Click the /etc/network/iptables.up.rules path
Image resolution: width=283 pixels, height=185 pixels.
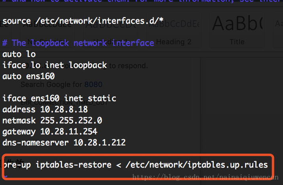click(x=196, y=164)
